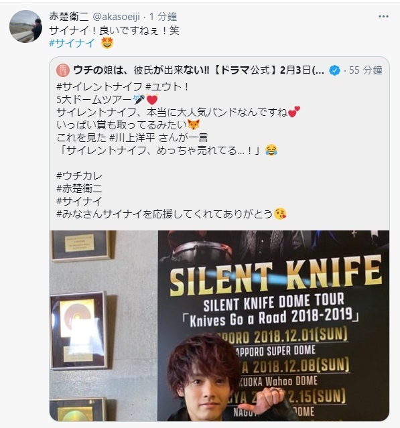Click the blue verified badge icon
Image resolution: width=400 pixels, height=428 pixels.
pos(334,71)
